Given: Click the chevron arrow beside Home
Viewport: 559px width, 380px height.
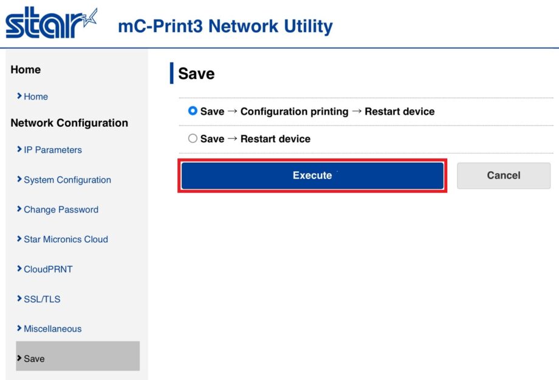Looking at the screenshot, I should pyautogui.click(x=19, y=97).
